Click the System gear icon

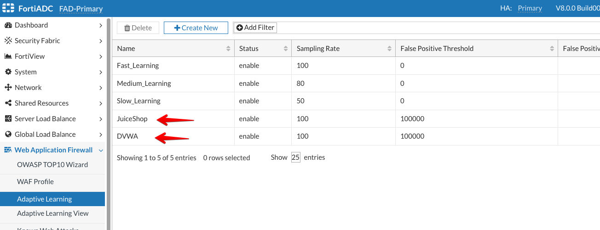pyautogui.click(x=8, y=72)
